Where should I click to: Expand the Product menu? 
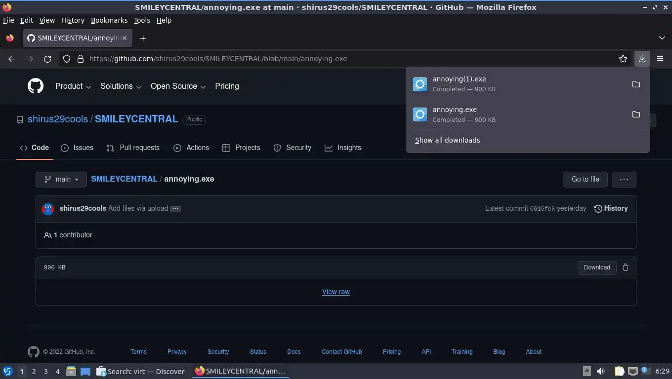(73, 86)
